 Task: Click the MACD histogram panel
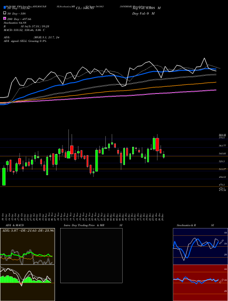click(x=27, y=283)
